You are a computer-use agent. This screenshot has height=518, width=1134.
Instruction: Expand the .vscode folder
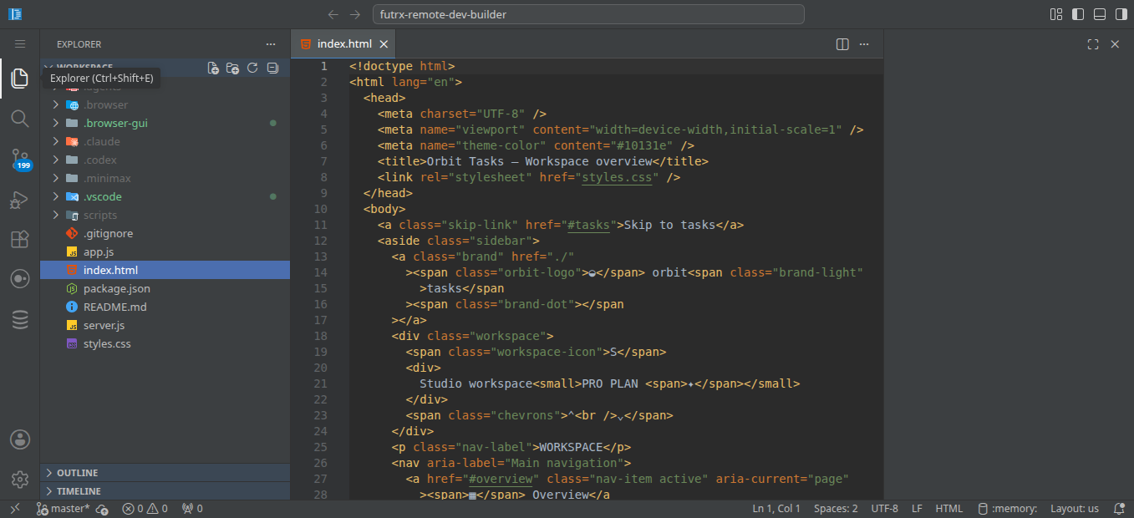[165, 196]
